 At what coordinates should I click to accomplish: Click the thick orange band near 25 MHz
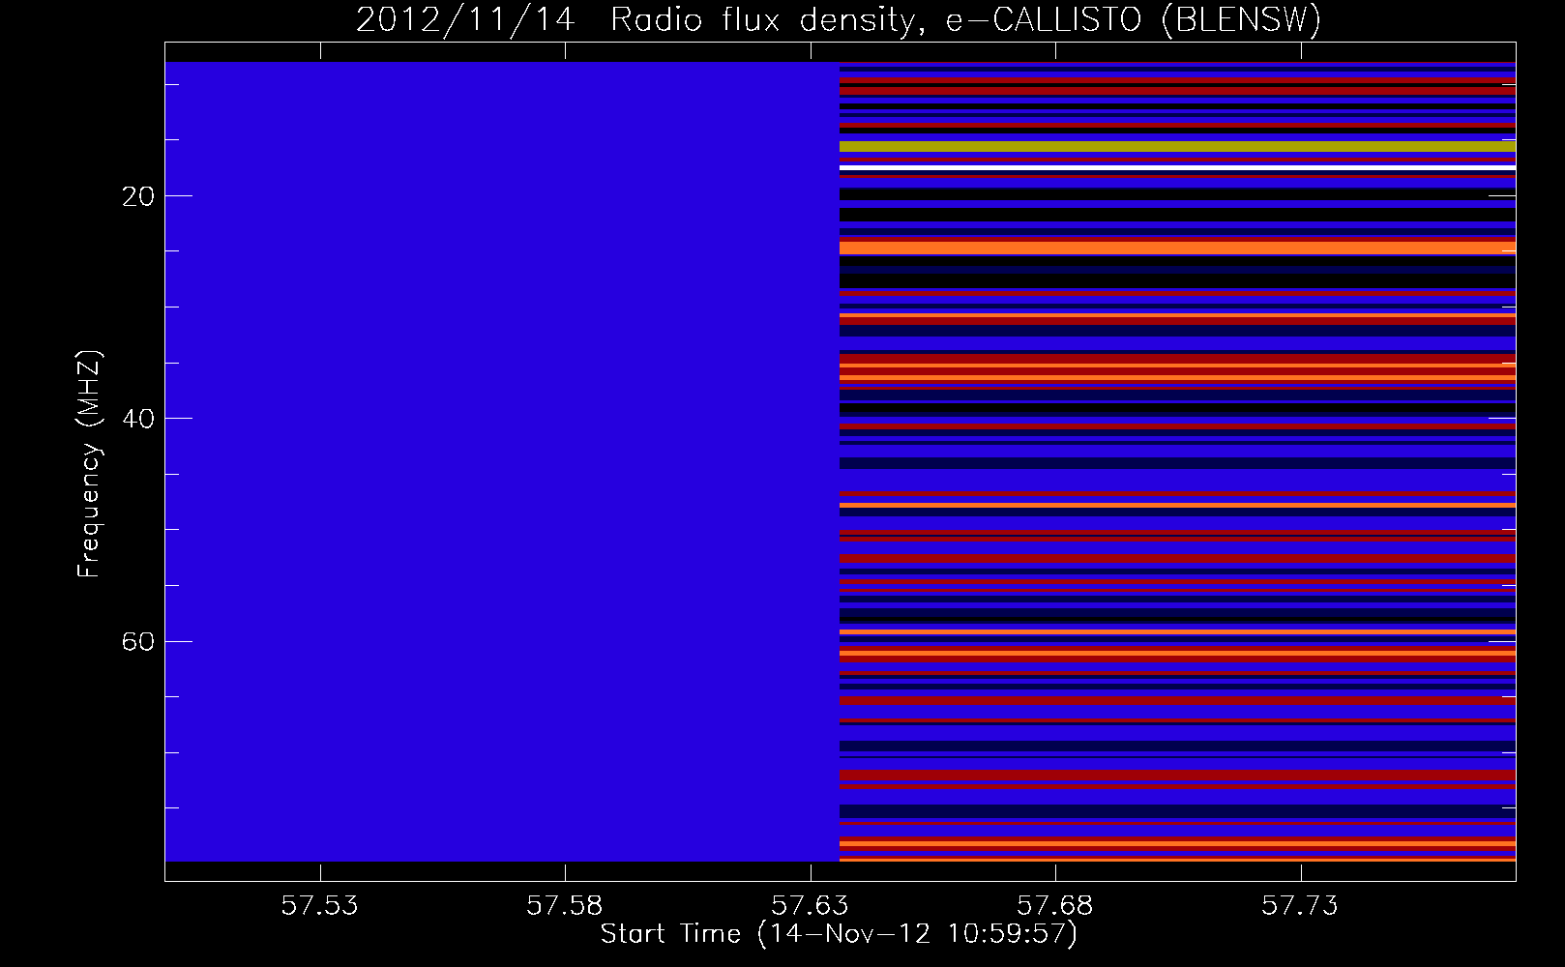(1177, 249)
